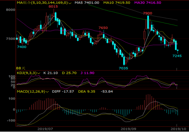Click the cyan candlestick above 7035 low
This screenshot has width=189, height=132.
click(124, 61)
